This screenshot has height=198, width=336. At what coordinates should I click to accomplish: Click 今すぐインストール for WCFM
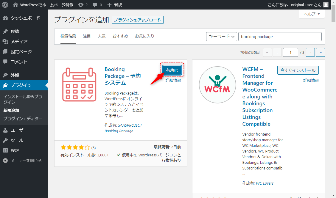tap(298, 70)
